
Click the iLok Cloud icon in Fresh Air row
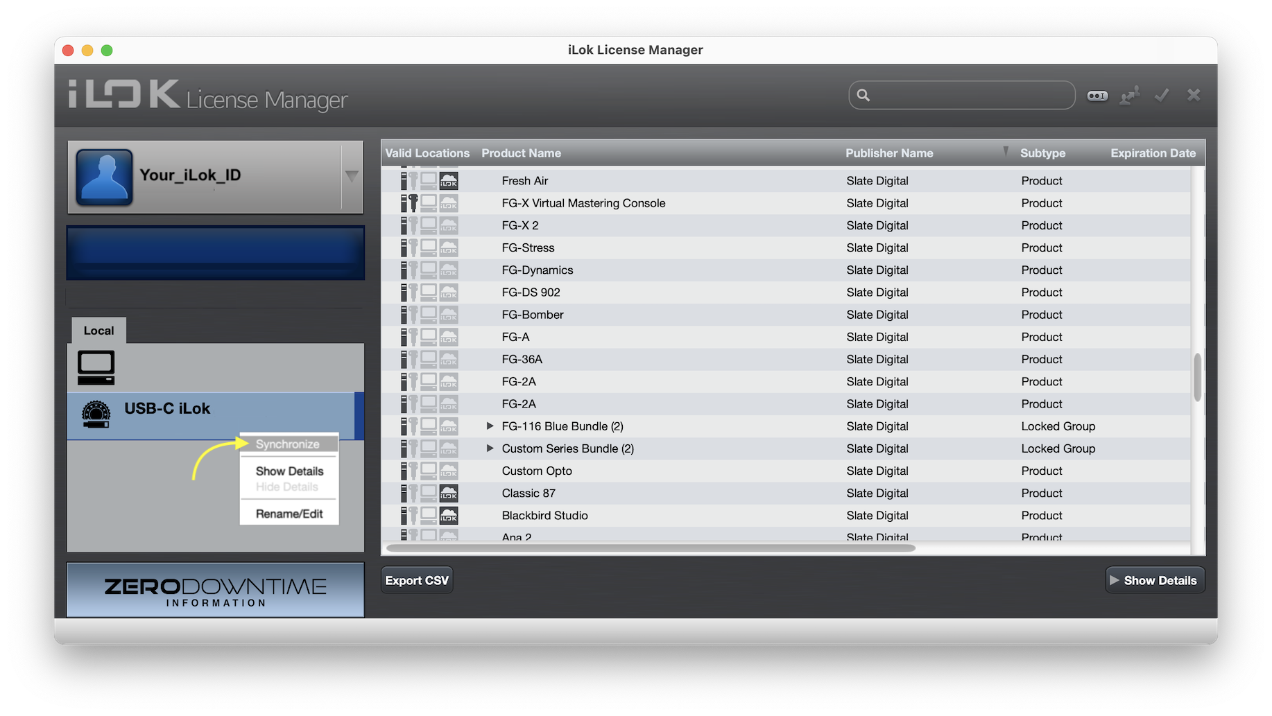(449, 181)
